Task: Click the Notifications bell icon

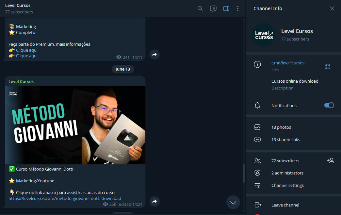Action: pyautogui.click(x=257, y=105)
